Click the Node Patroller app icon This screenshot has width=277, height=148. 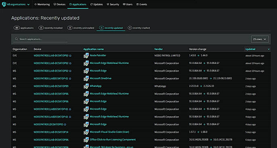point(86,55)
